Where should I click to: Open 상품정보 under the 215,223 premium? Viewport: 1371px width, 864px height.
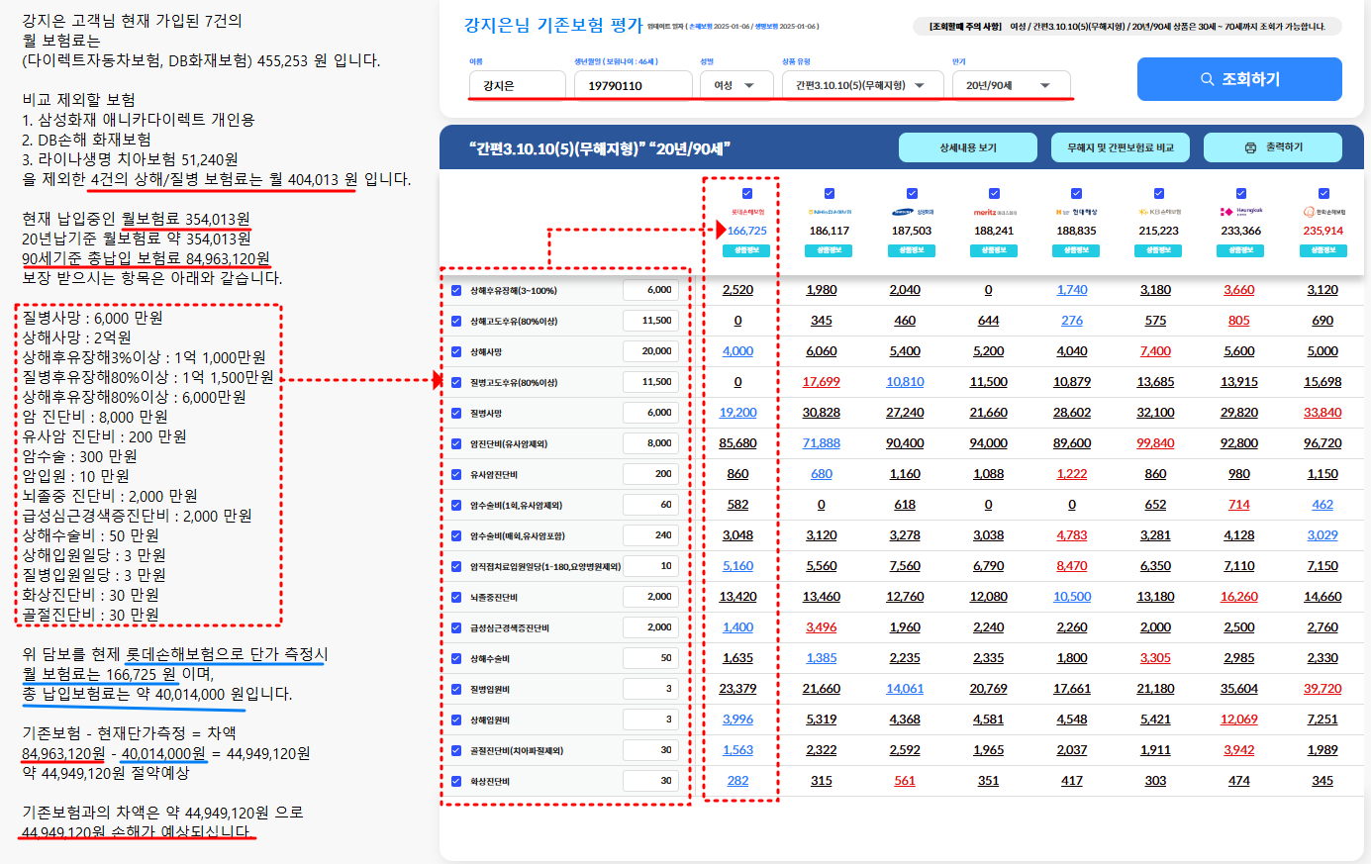[x=1158, y=250]
